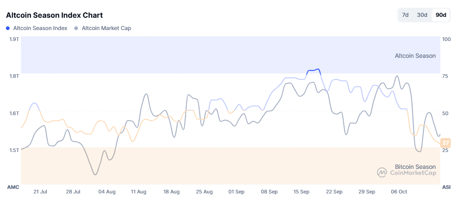Click the blue Altcoin Season Index legend dot
The width and height of the screenshot is (459, 218).
(8, 28)
